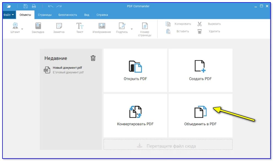Click the save diskette icon
Image resolution: width=273 pixels, height=161 pixels.
tap(25, 6)
